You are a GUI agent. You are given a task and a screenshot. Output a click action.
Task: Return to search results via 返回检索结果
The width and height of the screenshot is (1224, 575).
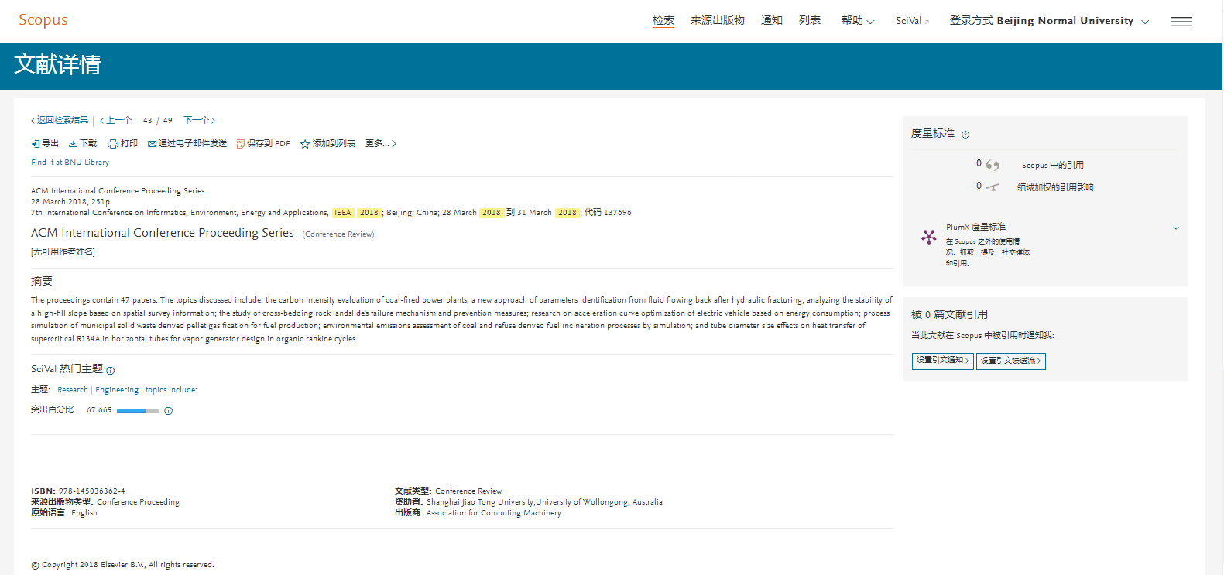60,120
